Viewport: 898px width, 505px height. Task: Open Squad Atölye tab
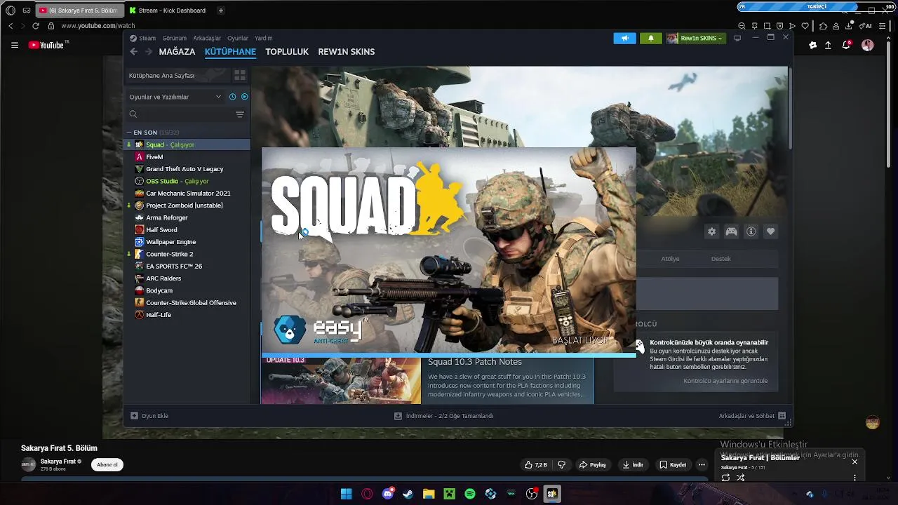(670, 259)
